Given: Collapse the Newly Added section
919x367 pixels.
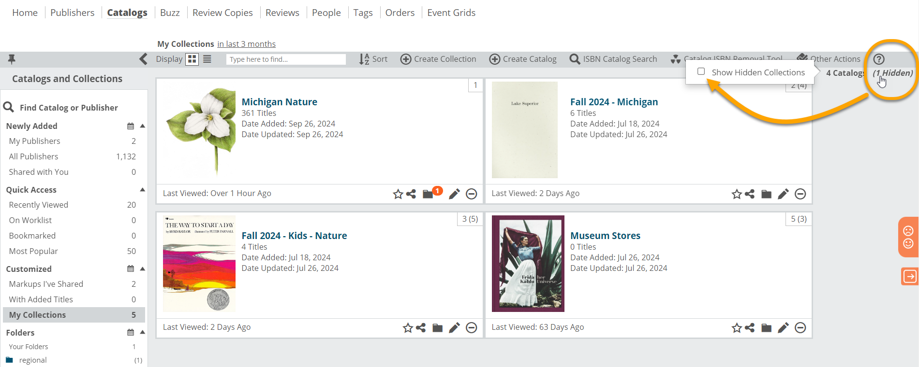Looking at the screenshot, I should pos(143,126).
